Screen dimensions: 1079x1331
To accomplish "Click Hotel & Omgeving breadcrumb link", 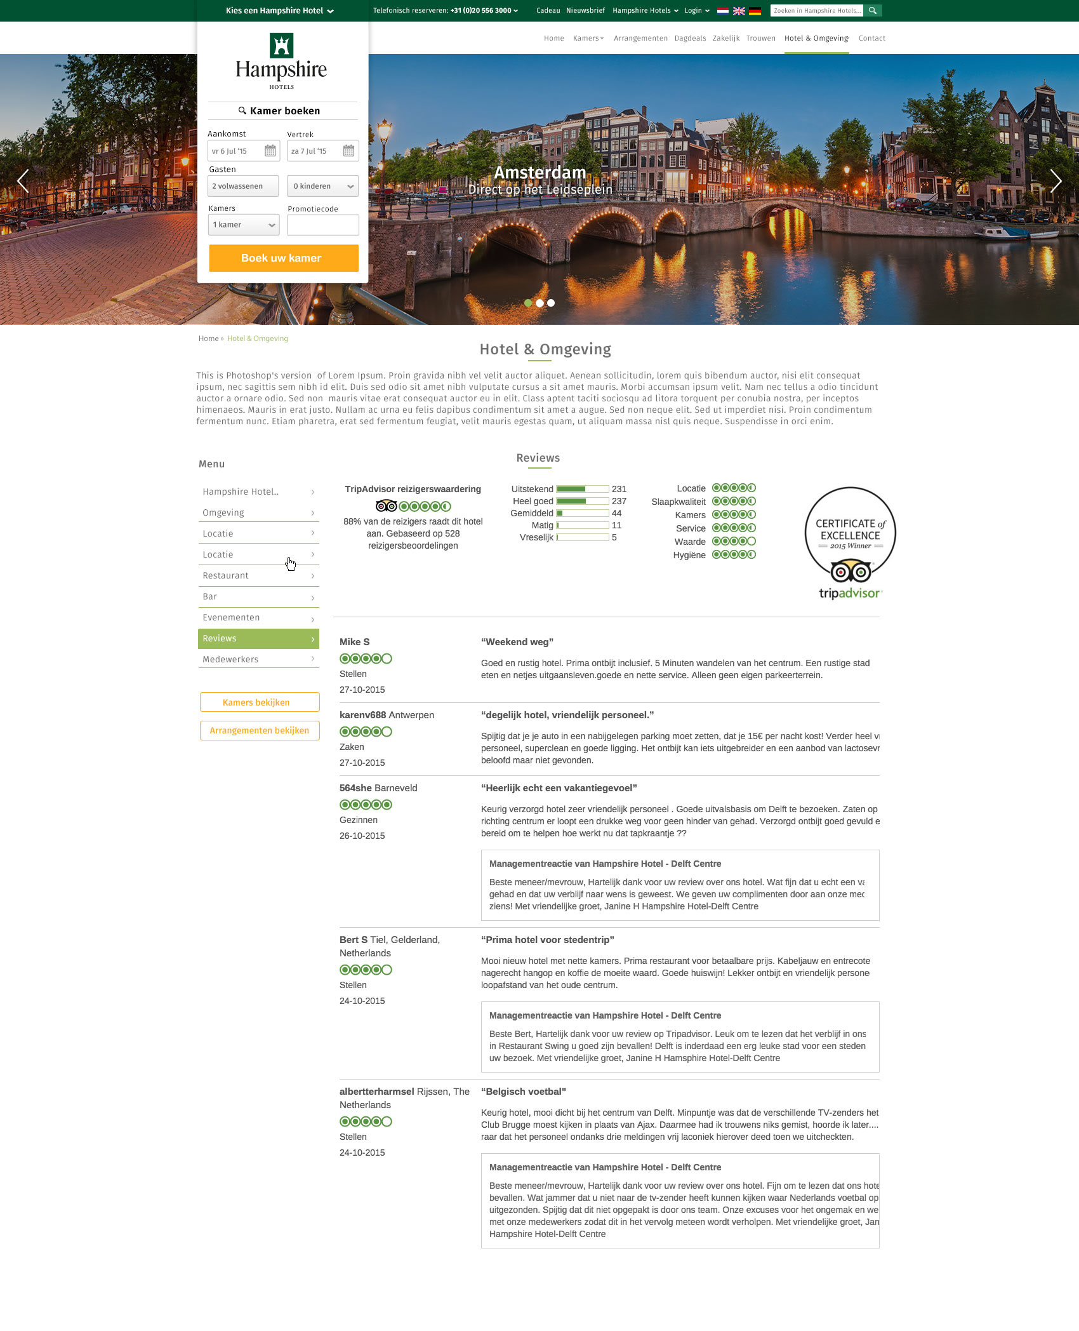I will coord(258,338).
